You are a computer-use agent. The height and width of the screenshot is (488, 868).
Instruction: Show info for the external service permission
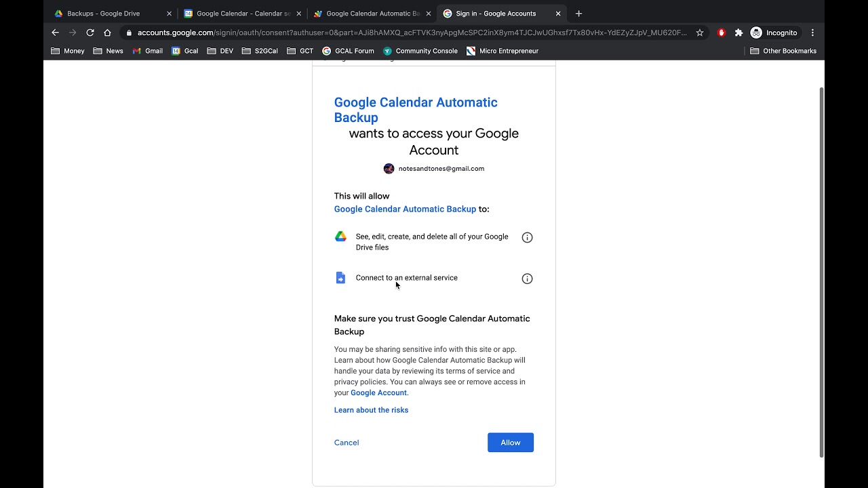(527, 279)
